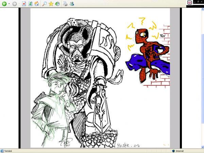Viewport: 204px width, 153px height.
Task: Click the green Back arrow button
Action: (4, 4)
